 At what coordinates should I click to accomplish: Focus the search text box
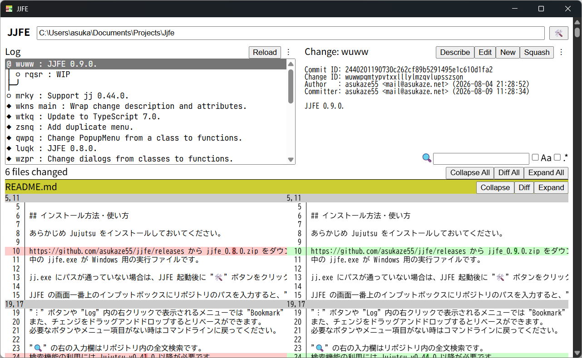click(x=481, y=159)
